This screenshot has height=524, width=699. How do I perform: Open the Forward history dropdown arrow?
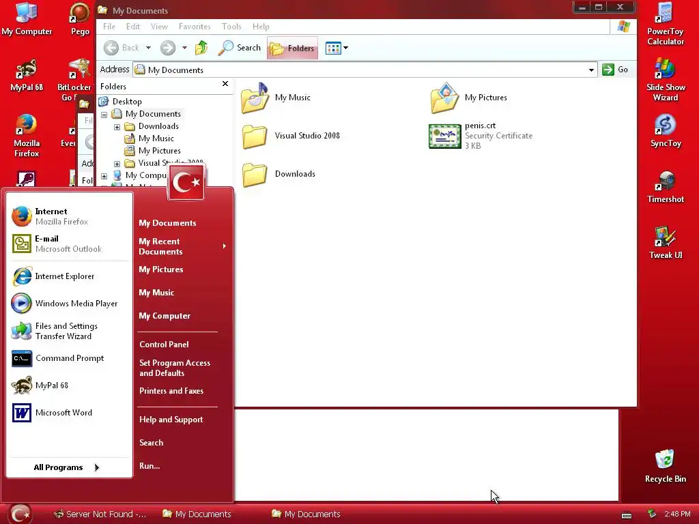pyautogui.click(x=184, y=48)
